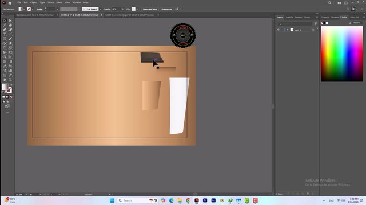The width and height of the screenshot is (366, 205).
Task: Close the Untitled document tab
Action: [x=102, y=15]
